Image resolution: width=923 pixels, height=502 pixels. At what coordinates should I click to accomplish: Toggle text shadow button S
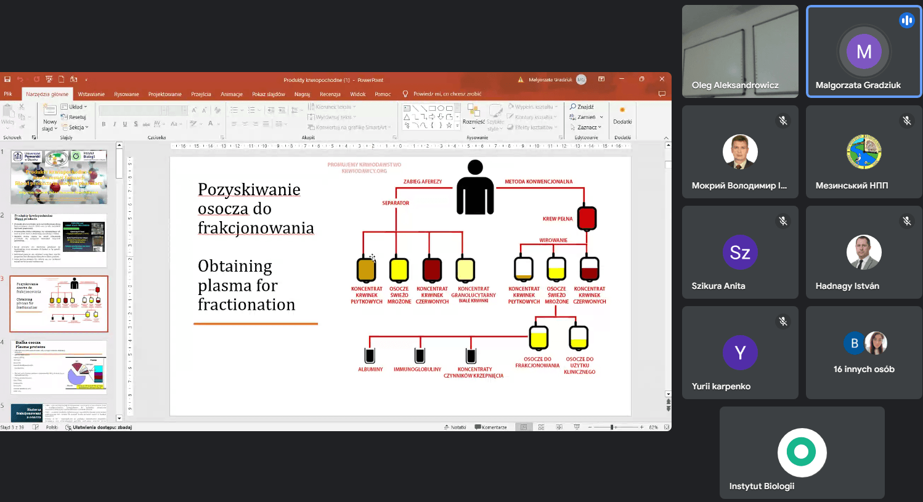point(136,124)
